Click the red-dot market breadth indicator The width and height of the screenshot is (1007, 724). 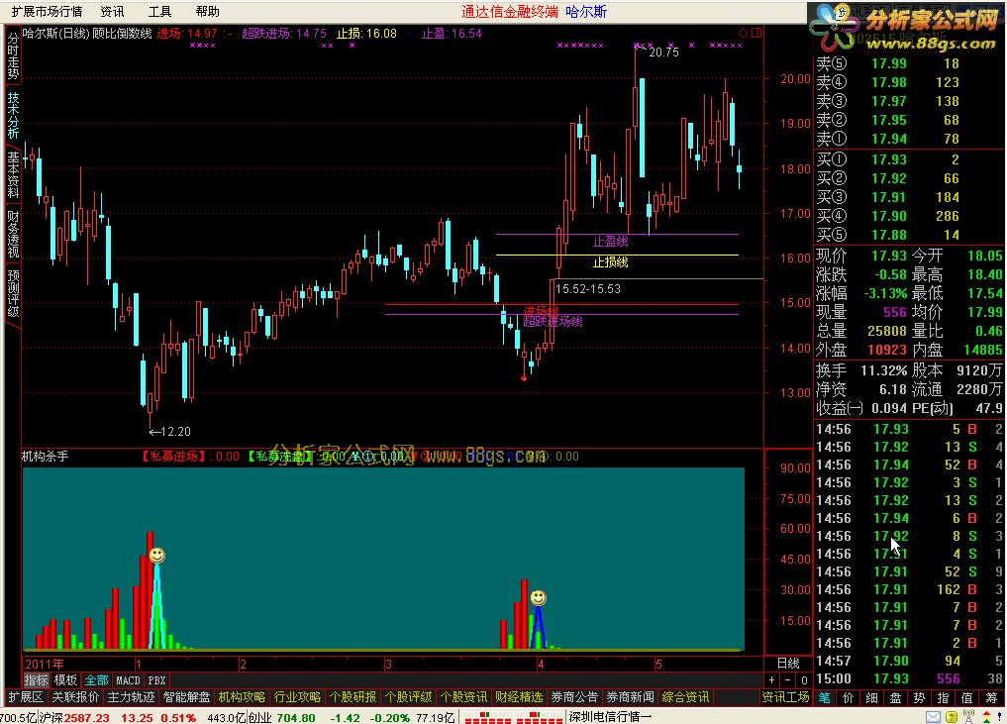point(513,718)
